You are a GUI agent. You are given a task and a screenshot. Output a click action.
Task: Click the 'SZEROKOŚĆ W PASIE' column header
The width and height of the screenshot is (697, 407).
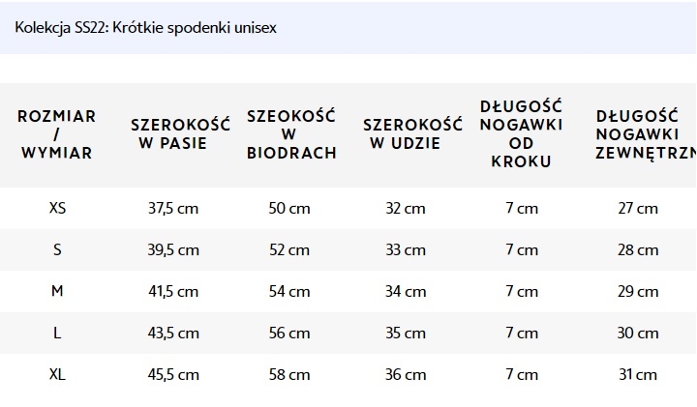(180, 134)
